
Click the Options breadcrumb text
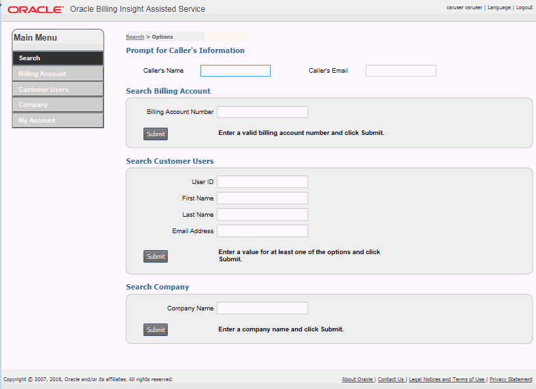163,37
